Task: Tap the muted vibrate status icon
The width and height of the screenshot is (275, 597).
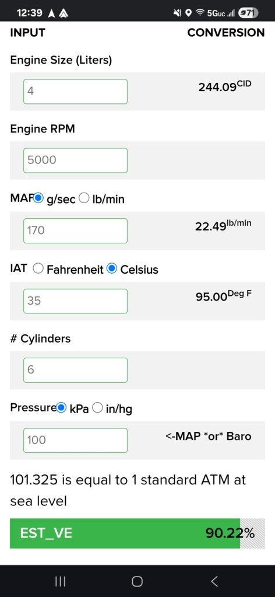Action: pyautogui.click(x=177, y=13)
